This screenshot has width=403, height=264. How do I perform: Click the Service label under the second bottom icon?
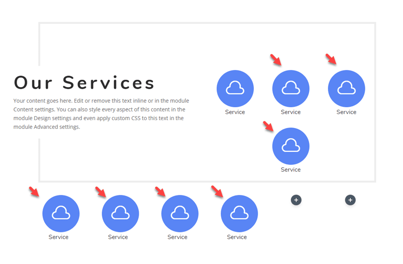coord(118,237)
